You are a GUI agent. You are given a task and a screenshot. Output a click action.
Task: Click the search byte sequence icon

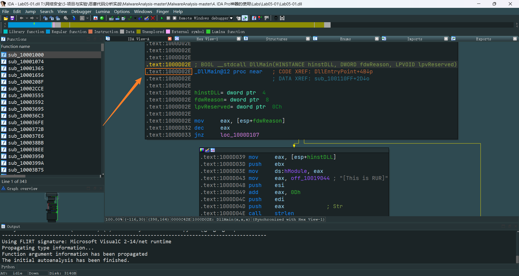point(58,18)
